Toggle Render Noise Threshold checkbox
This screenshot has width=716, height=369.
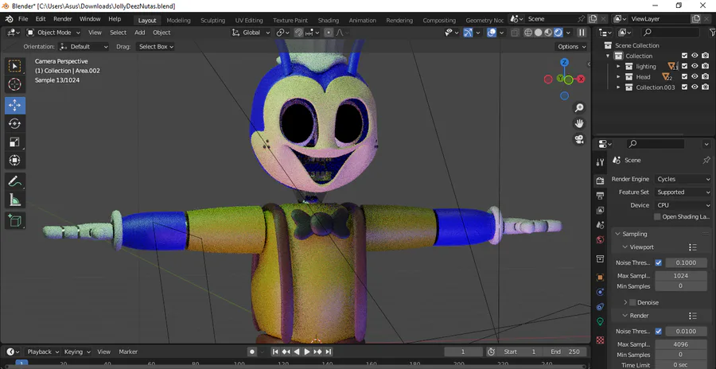click(658, 331)
